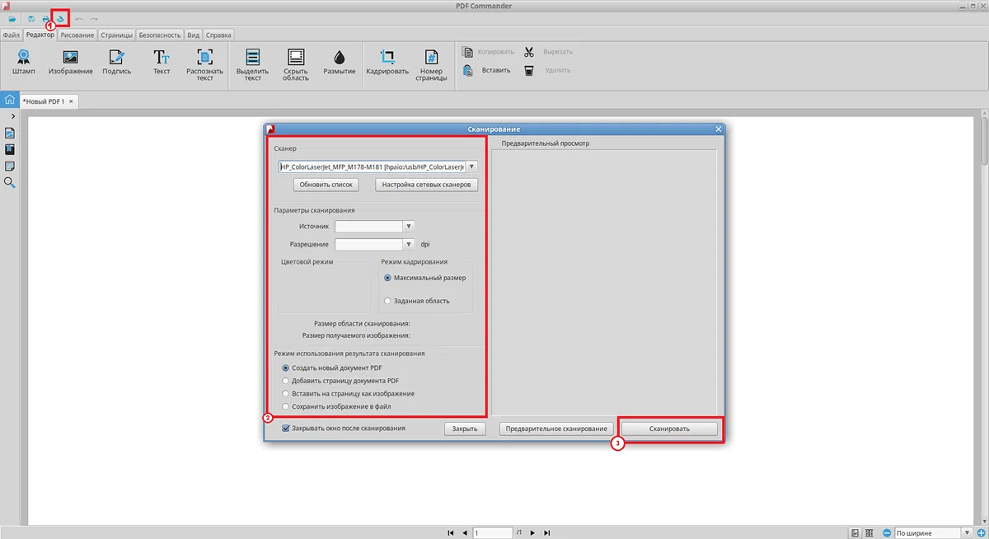
Task: Switch to the Рисование tab
Action: pos(77,35)
